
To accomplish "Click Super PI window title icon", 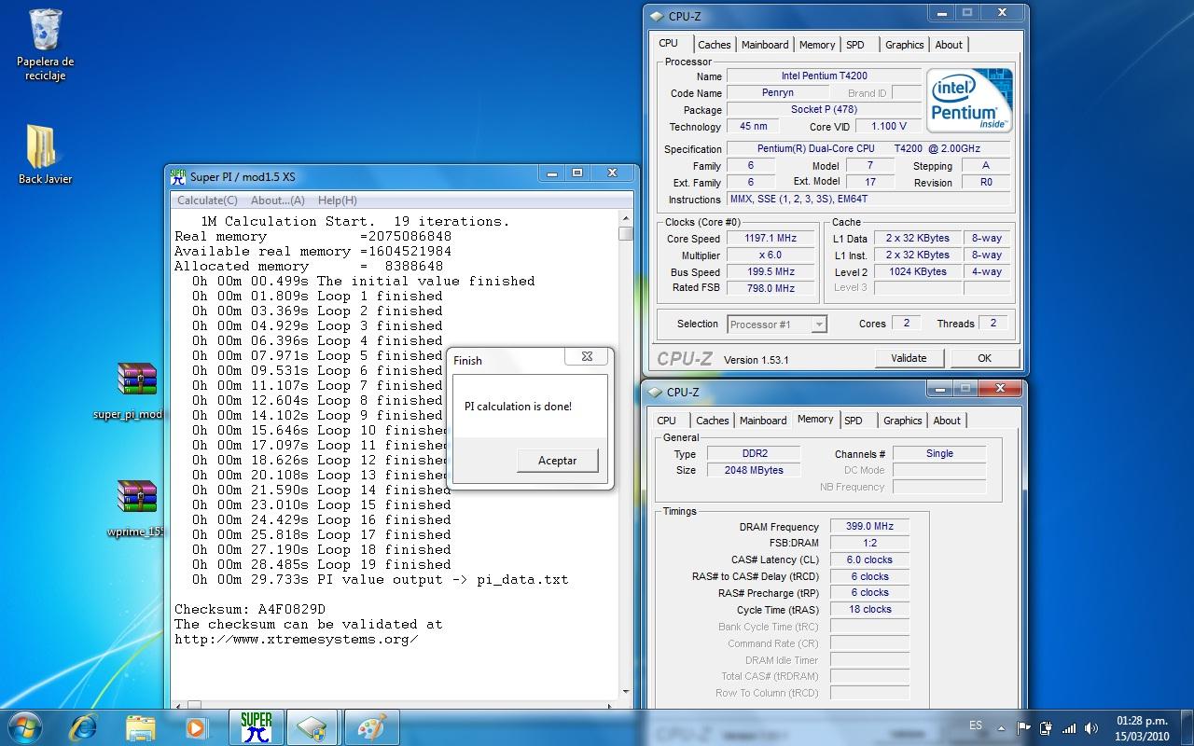I will pos(178,176).
